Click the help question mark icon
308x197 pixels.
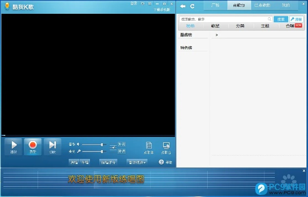pyautogui.click(x=161, y=162)
